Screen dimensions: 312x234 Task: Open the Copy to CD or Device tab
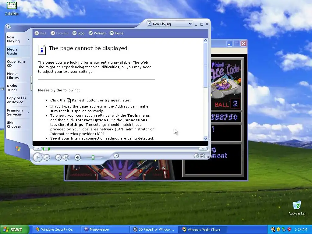18,100
